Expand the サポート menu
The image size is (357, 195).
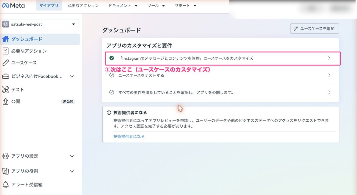point(186,6)
